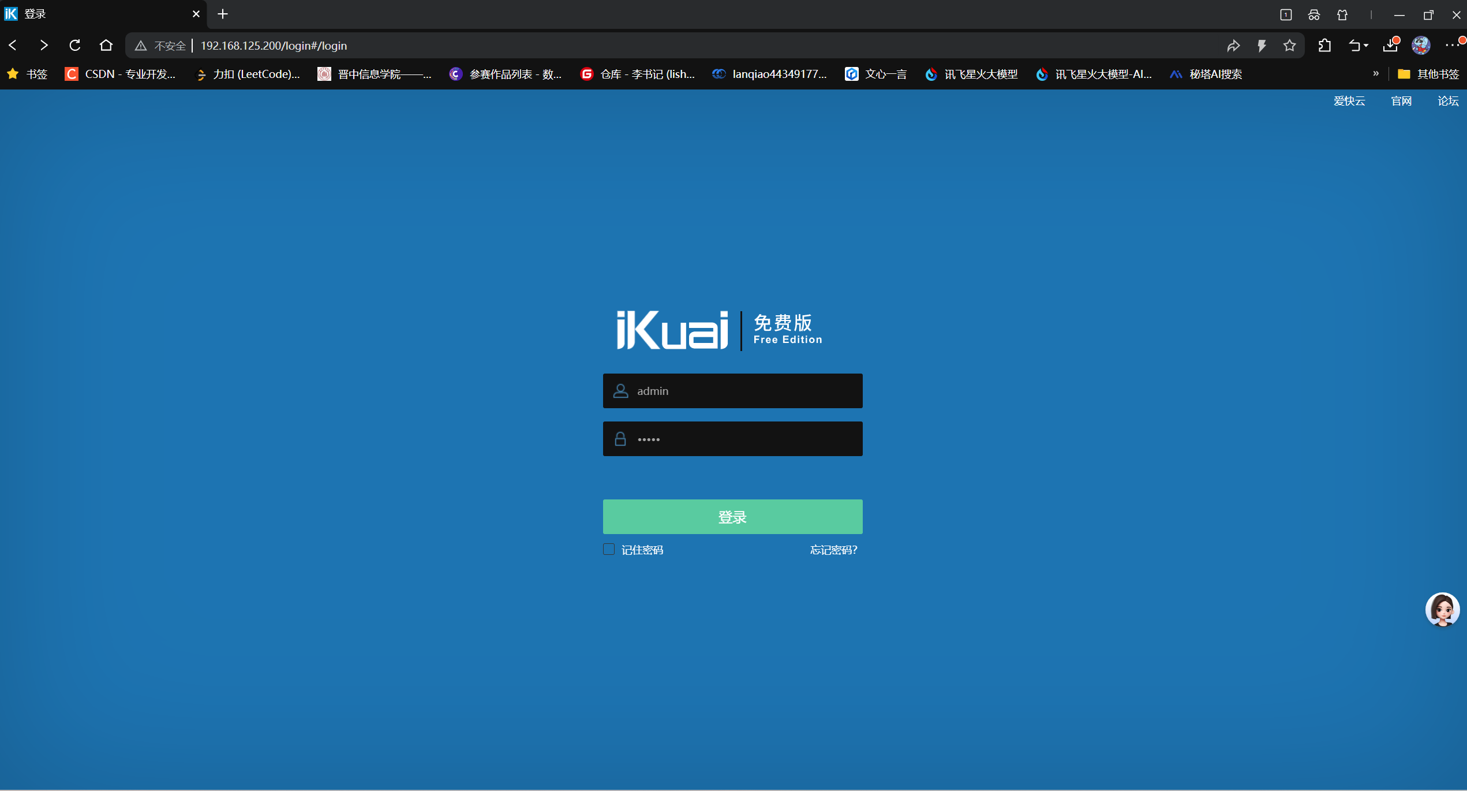Open the 参赛作品列表 bookmark

(x=506, y=74)
